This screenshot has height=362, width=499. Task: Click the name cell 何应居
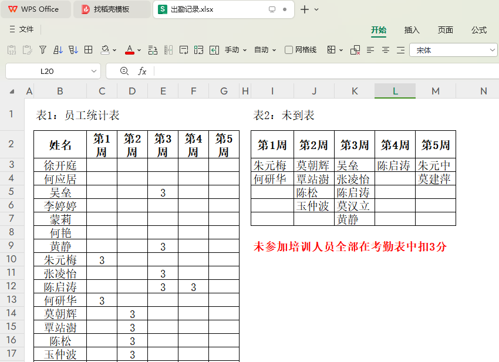tap(60, 178)
